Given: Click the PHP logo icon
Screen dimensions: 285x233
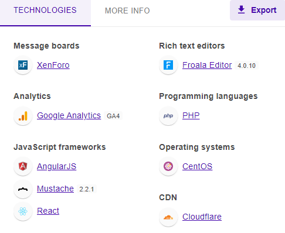Looking at the screenshot, I should point(168,116).
